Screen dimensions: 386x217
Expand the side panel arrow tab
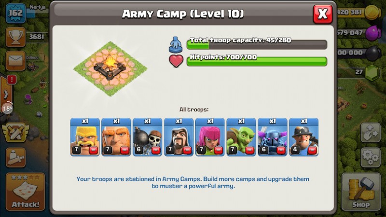tap(5, 94)
